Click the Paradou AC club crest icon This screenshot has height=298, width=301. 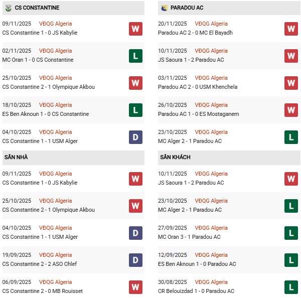(164, 8)
